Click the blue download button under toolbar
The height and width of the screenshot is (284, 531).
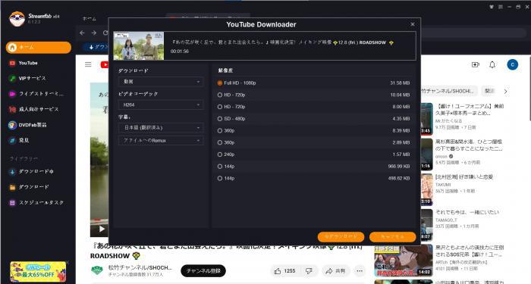point(95,47)
